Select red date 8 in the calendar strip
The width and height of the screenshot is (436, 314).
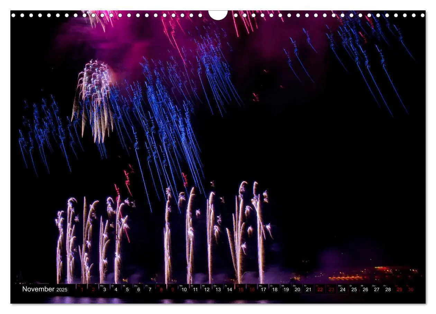(x=161, y=289)
